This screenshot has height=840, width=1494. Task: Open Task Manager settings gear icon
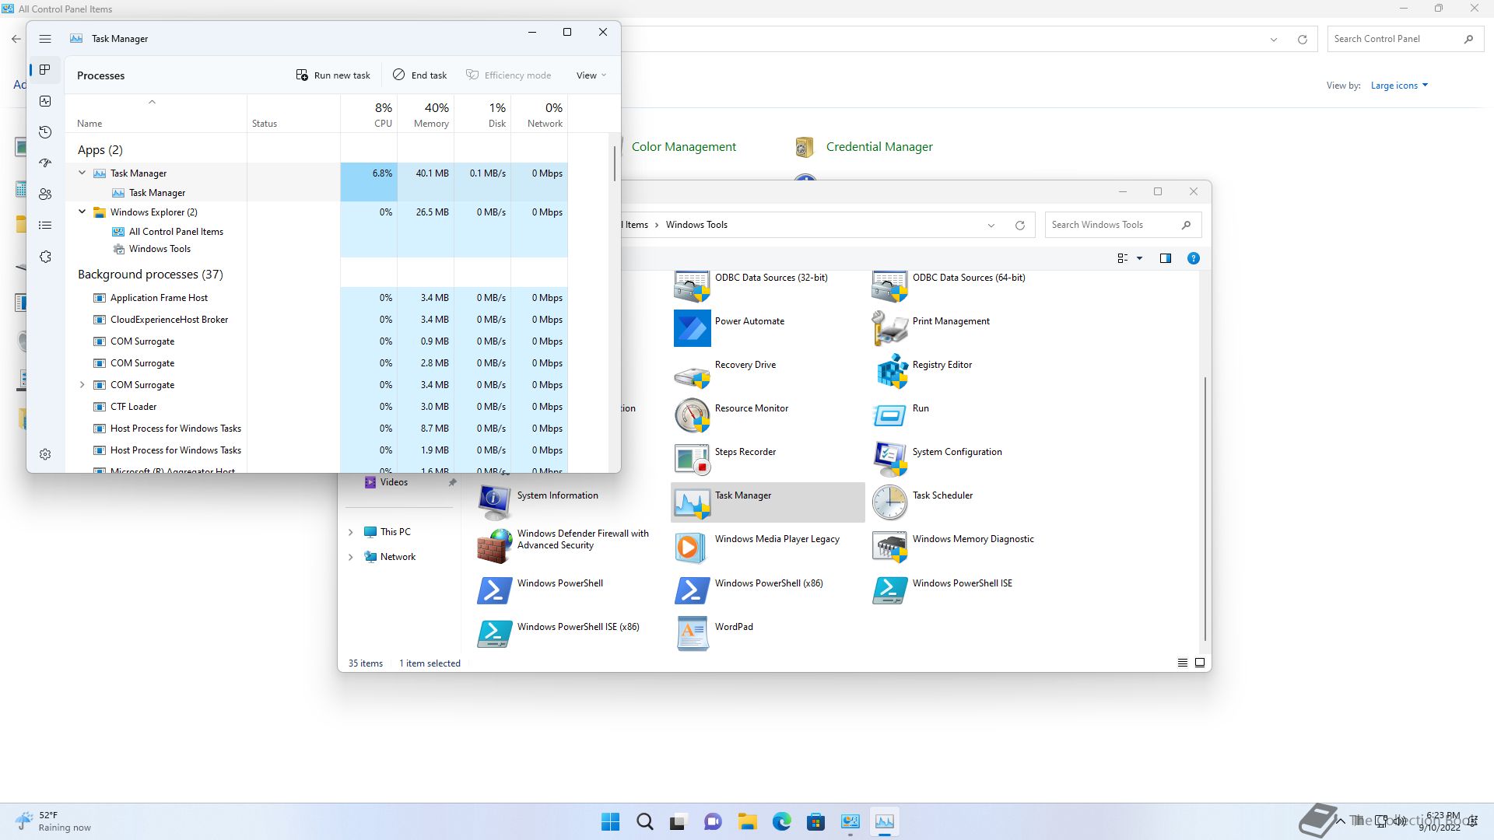(45, 454)
